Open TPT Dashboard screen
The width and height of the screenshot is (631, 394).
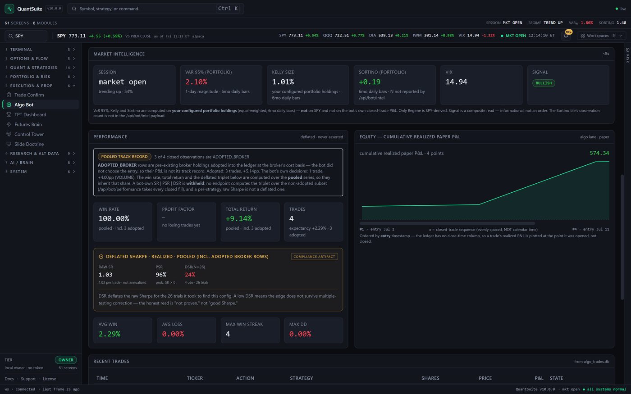click(x=41, y=115)
